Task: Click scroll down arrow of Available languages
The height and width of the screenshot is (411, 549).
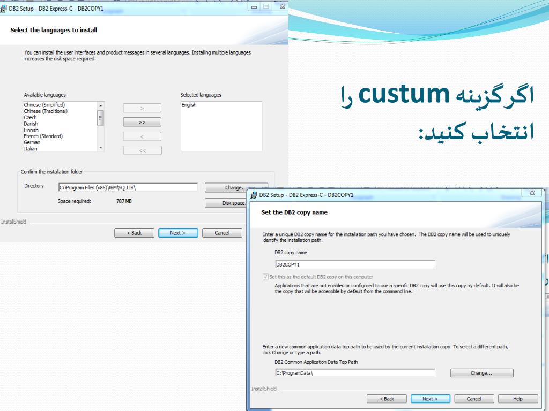Action: pos(100,148)
